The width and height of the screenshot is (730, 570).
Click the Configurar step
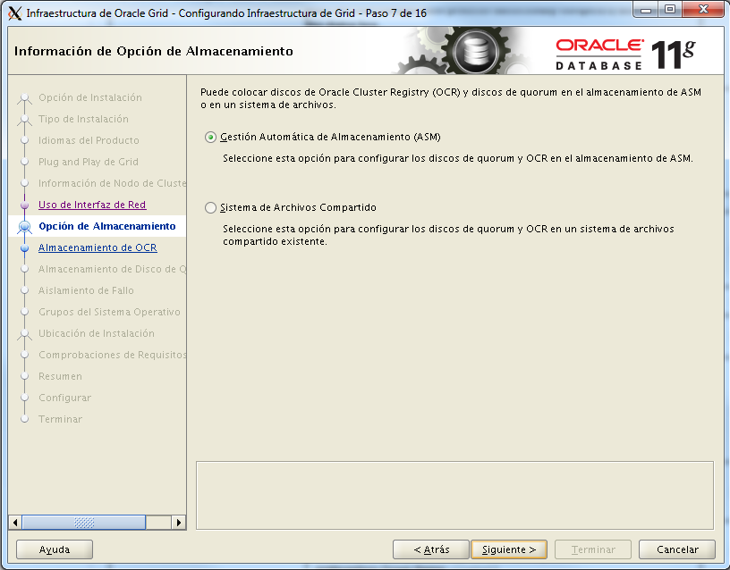pyautogui.click(x=64, y=398)
